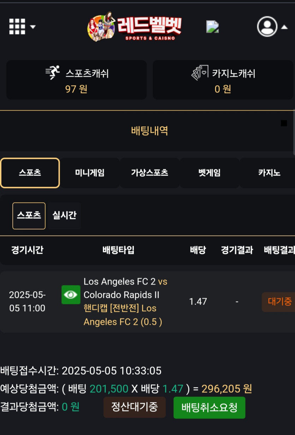The width and height of the screenshot is (295, 435).
Task: Open the grid menu icon
Action: pos(17,27)
